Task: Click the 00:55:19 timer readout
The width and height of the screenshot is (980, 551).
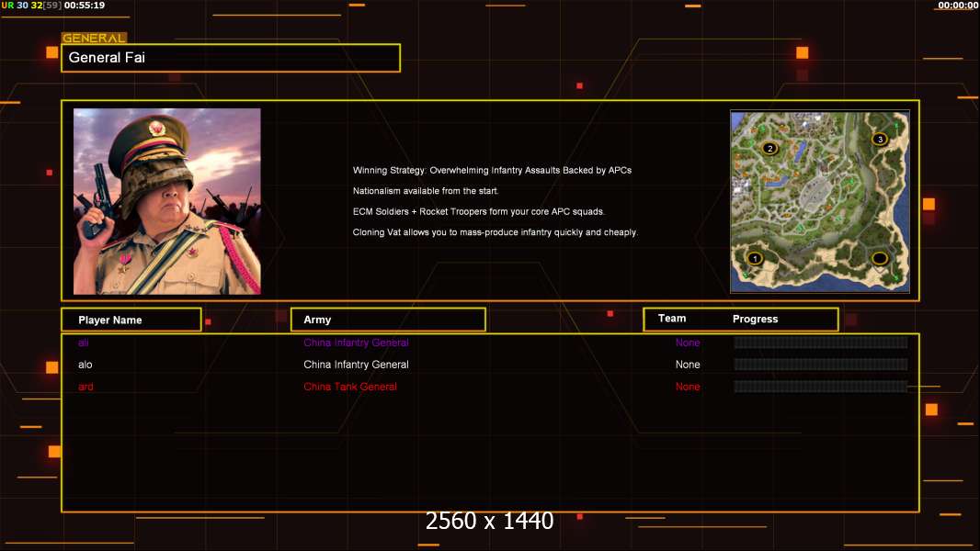Action: [85, 5]
